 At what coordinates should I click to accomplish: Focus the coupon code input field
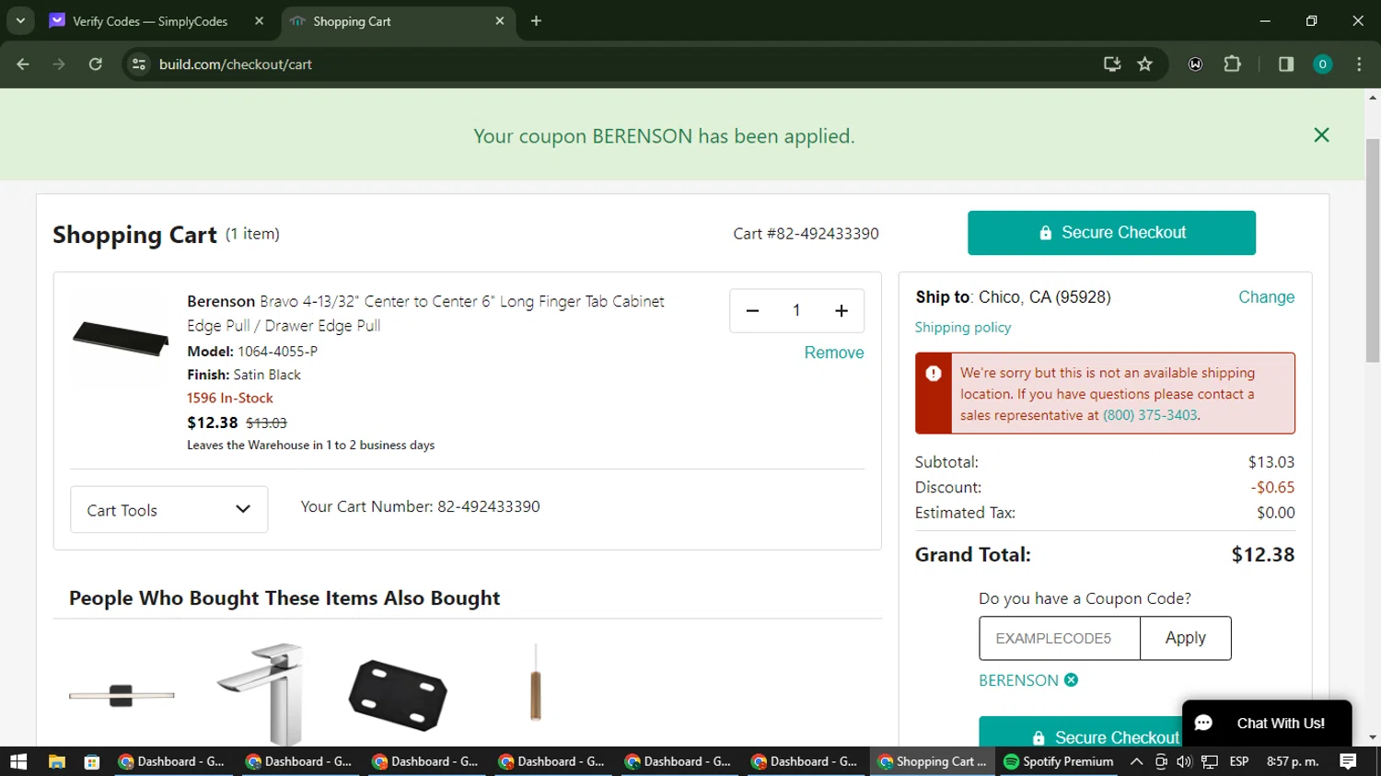[x=1060, y=638]
